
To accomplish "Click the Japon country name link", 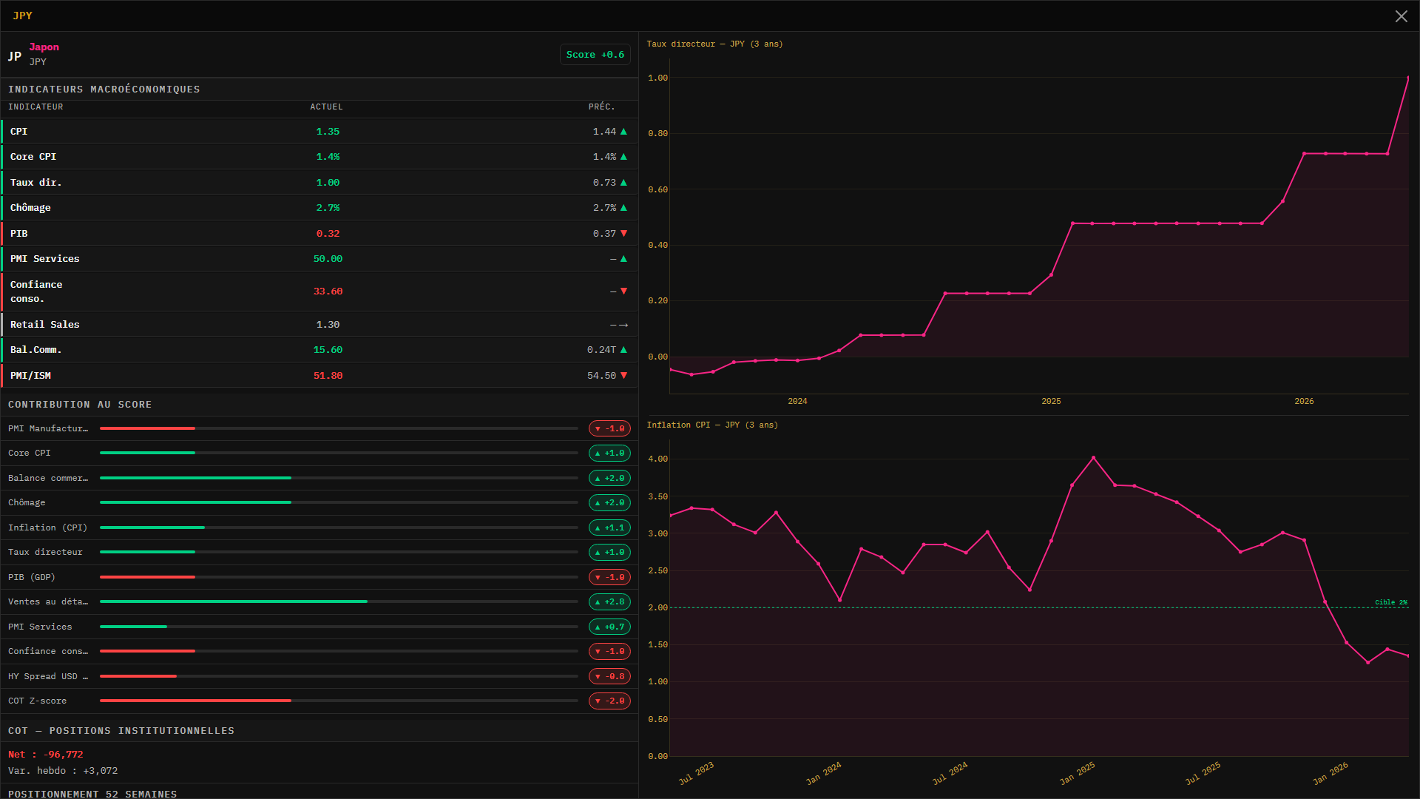I will [44, 47].
